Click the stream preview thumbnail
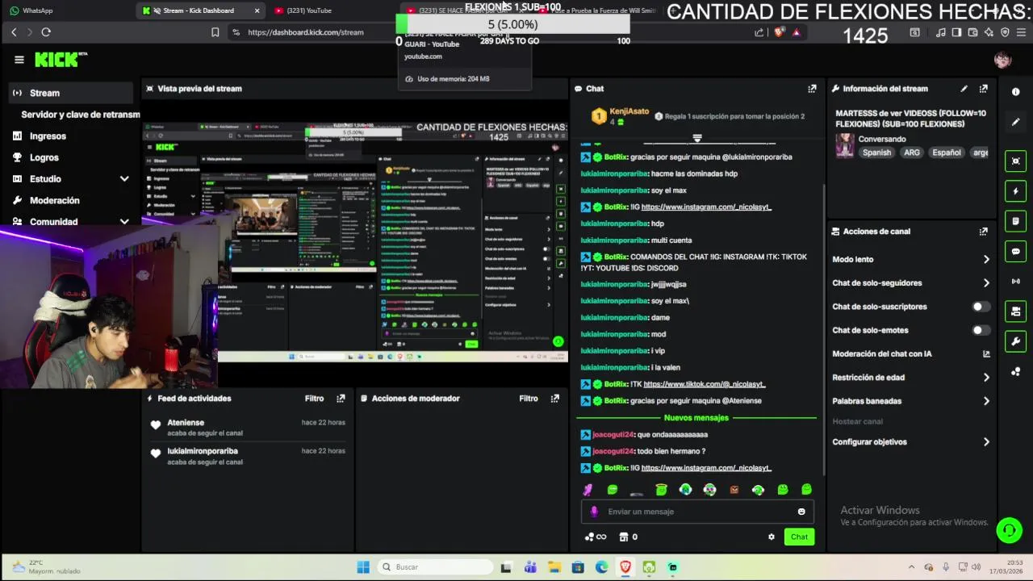Viewport: 1033px width, 581px height. click(355, 242)
